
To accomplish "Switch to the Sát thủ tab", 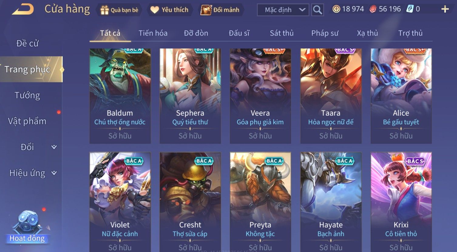I will [282, 33].
